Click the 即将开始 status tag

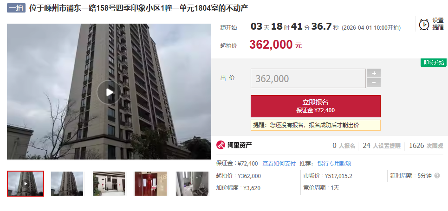[x=434, y=63]
